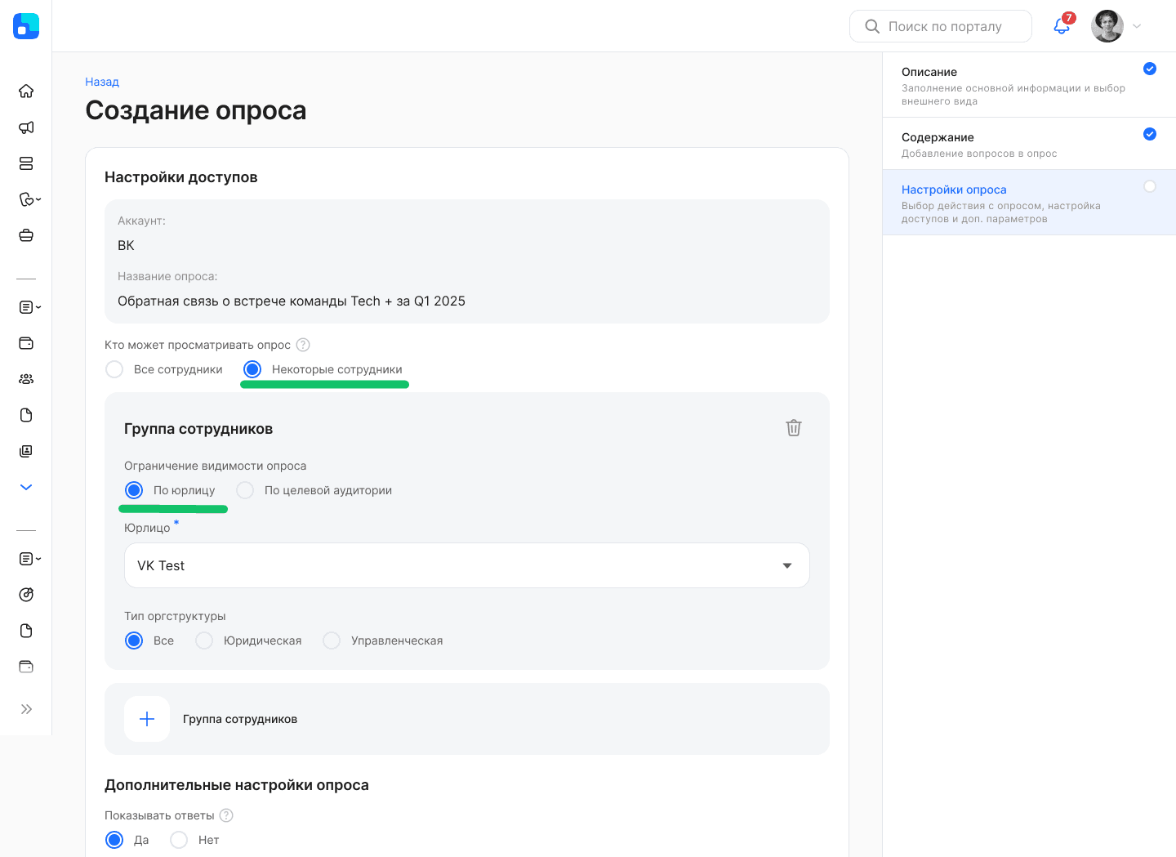Collapse sidebar section with blue chevron

[x=26, y=487]
